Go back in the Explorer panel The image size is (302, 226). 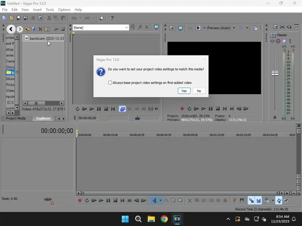pos(11,29)
